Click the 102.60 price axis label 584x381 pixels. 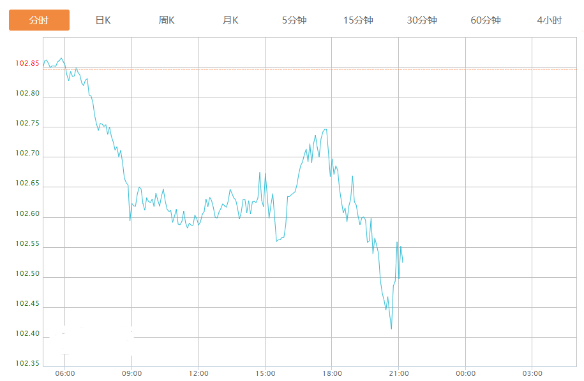27,213
